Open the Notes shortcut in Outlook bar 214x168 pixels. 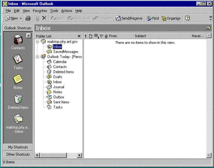pyautogui.click(x=18, y=82)
